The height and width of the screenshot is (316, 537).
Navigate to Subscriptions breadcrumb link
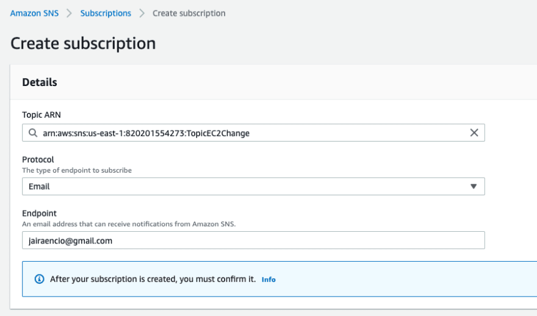pos(106,13)
